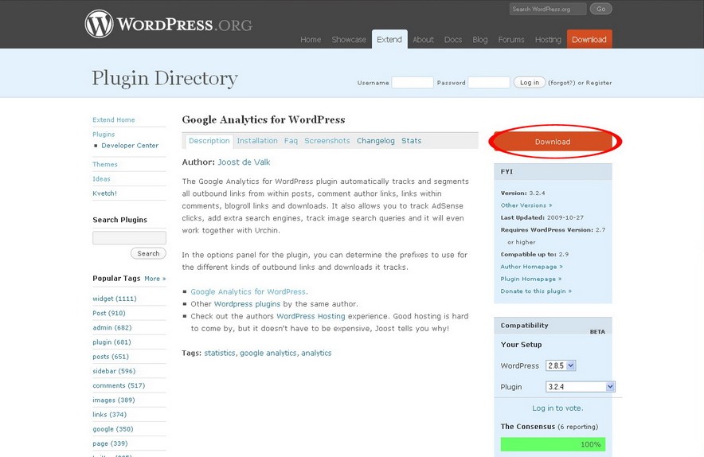704x457 pixels.
Task: Open the Hosting nav item
Action: click(x=548, y=40)
